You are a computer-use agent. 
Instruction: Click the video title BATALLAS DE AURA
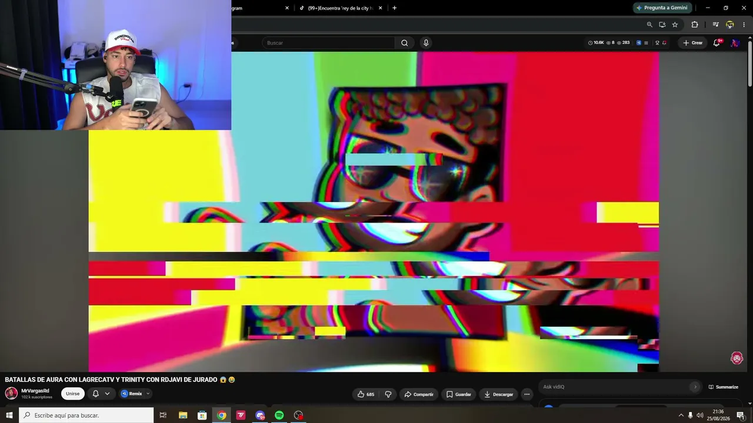(x=119, y=380)
